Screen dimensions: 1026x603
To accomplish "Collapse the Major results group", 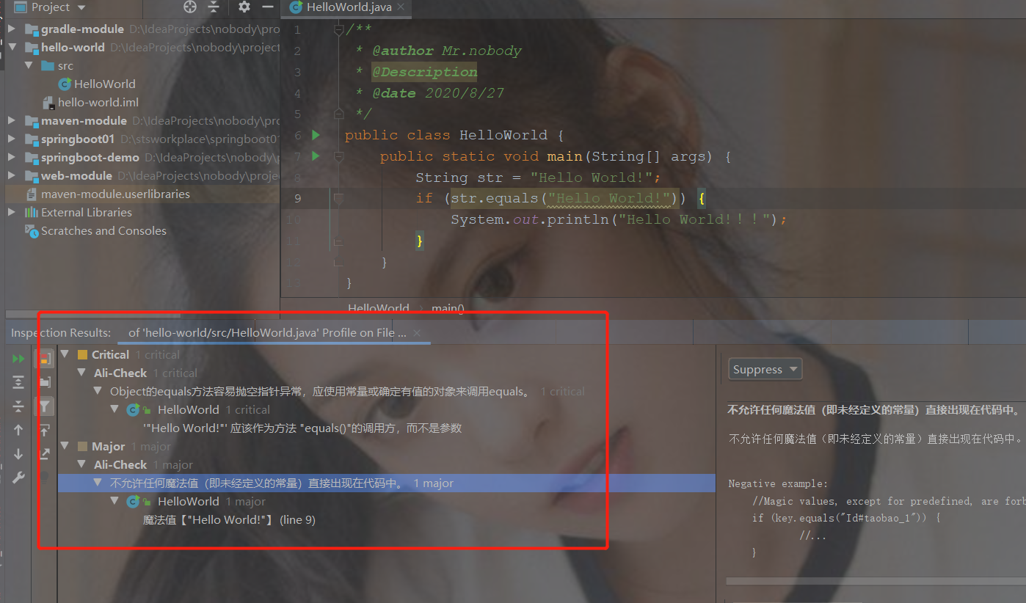I will 65,447.
